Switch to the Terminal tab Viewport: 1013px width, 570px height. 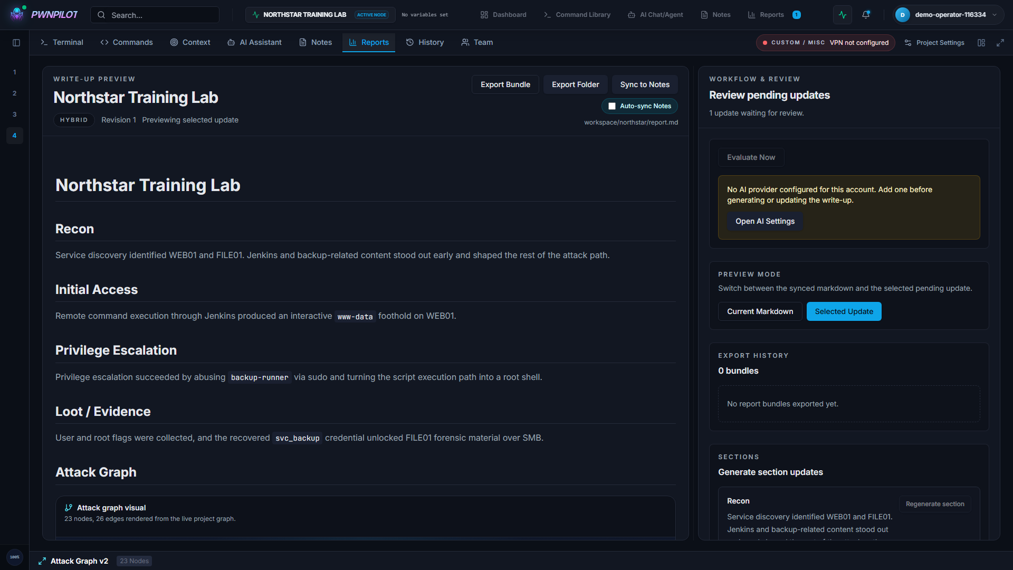[62, 42]
